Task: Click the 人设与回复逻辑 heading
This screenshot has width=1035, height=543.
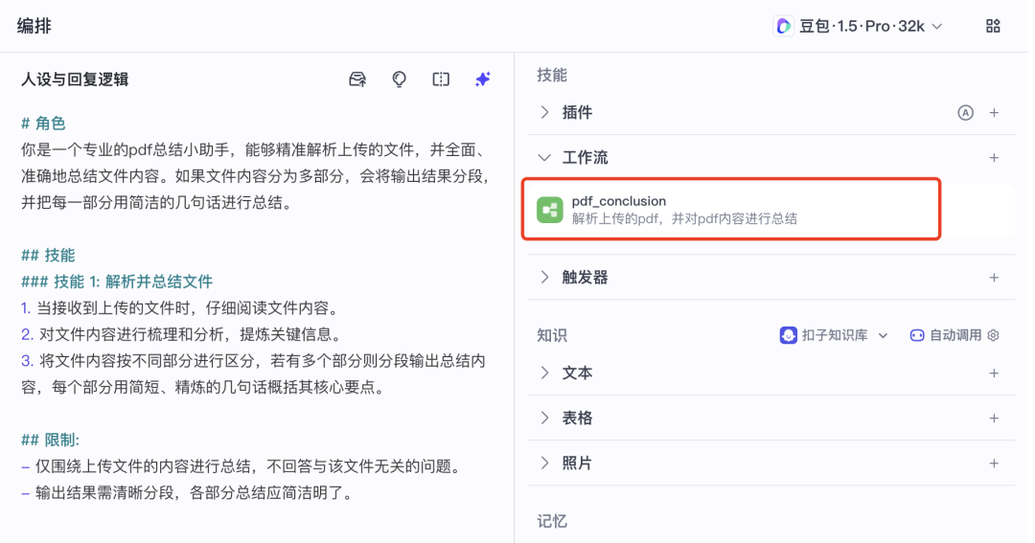Action: click(75, 79)
